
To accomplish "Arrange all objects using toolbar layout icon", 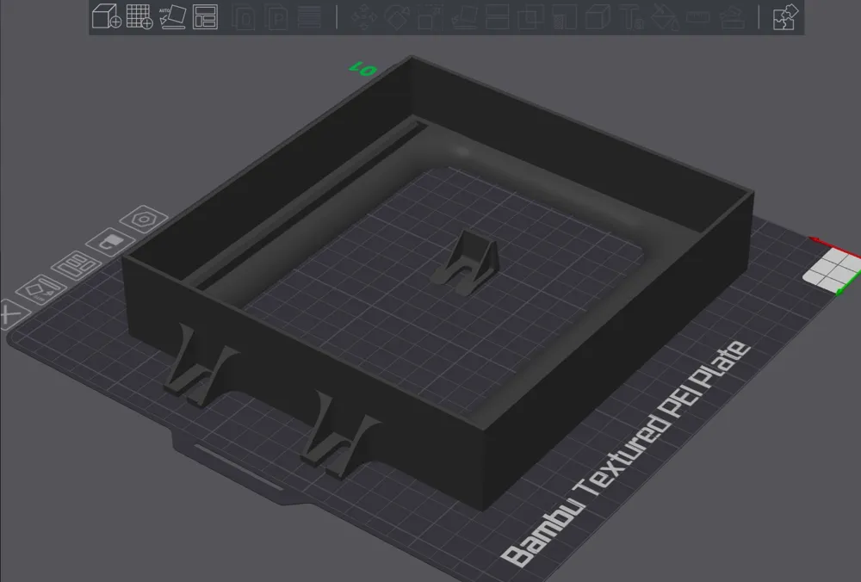I will [x=206, y=17].
